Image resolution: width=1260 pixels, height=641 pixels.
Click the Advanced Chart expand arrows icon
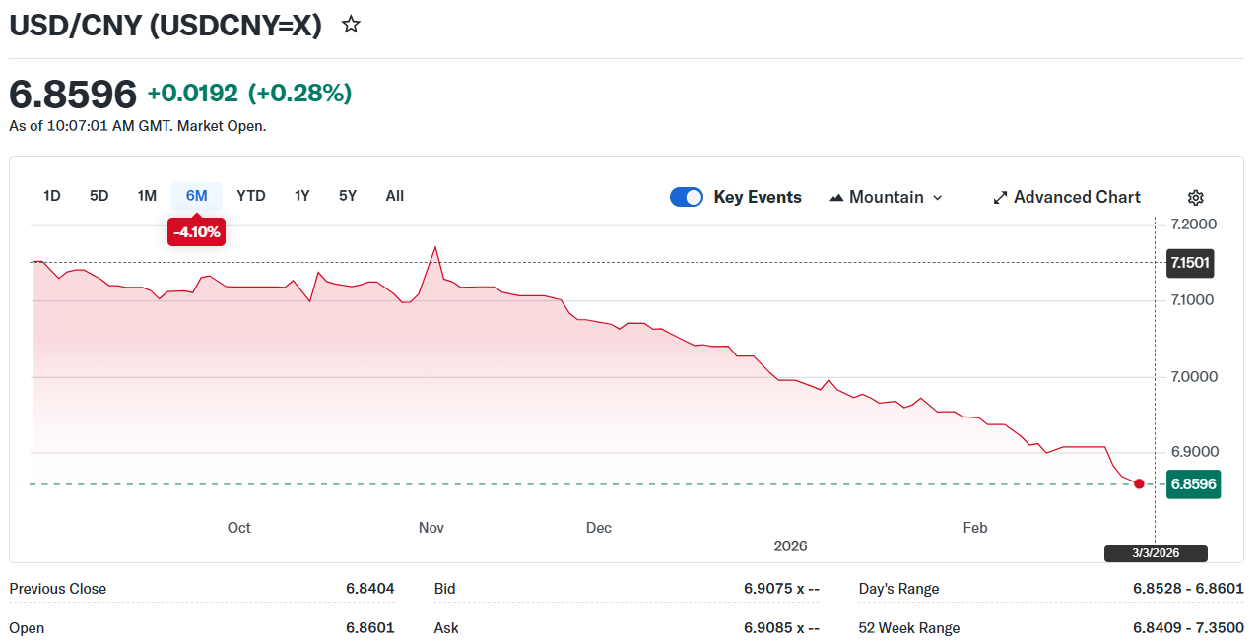[x=1000, y=197]
